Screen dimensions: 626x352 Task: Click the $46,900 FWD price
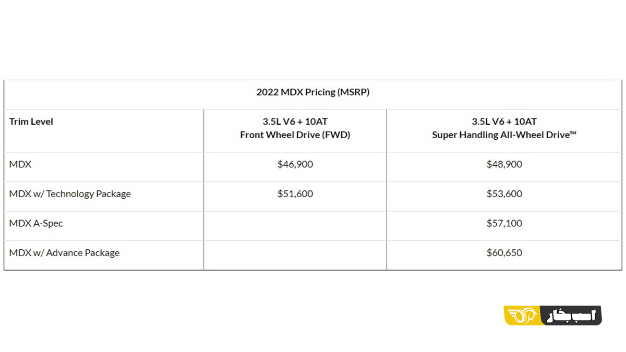295,164
